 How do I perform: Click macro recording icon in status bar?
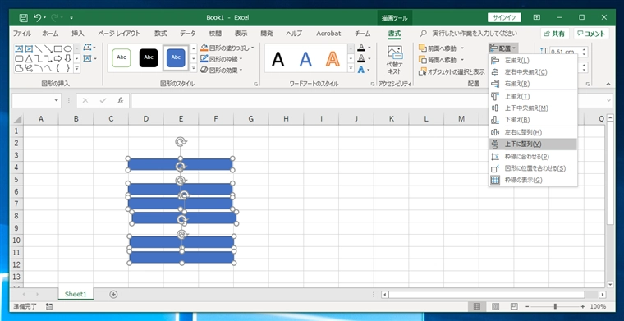[x=49, y=306]
